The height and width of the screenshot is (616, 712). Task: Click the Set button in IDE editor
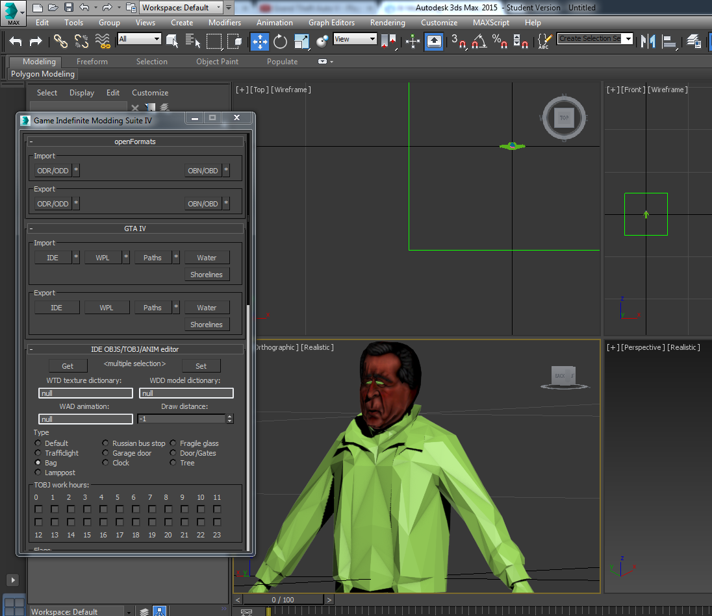point(201,365)
